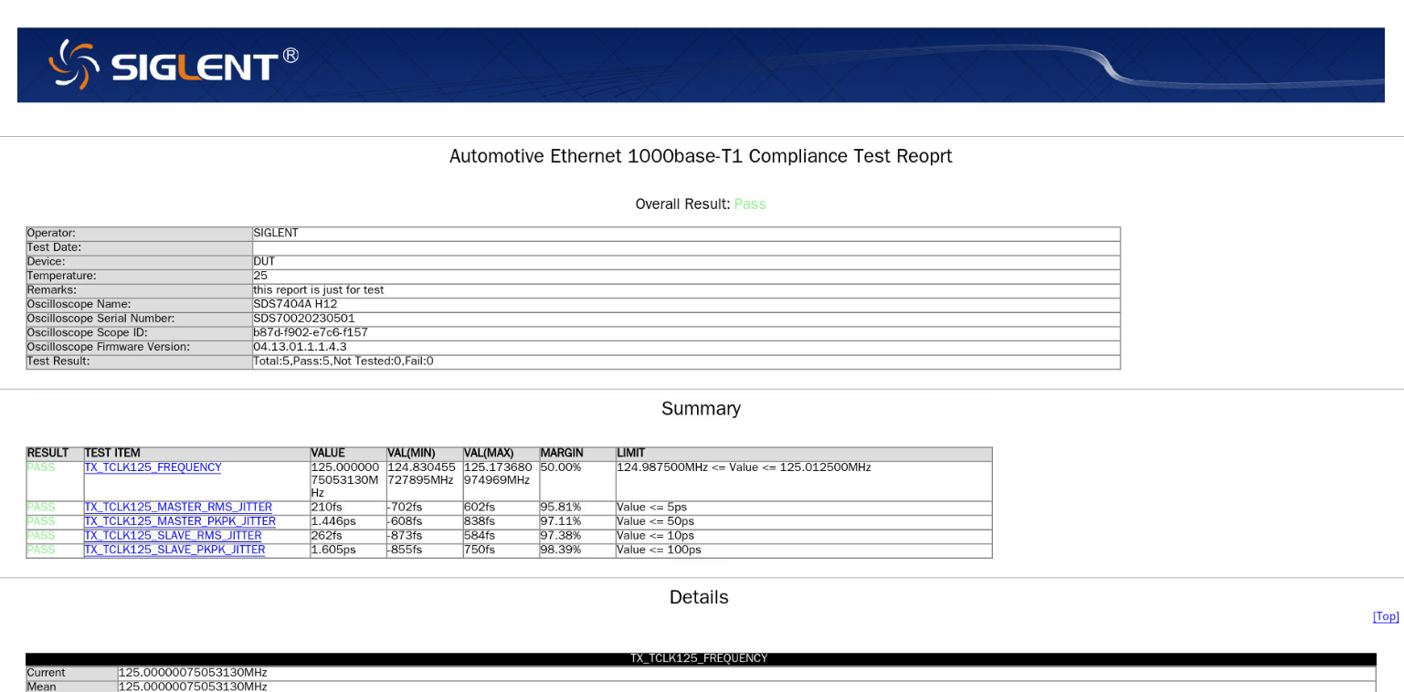Click the Siglent swirl logo icon
Image resolution: width=1404 pixels, height=692 pixels.
[x=73, y=64]
